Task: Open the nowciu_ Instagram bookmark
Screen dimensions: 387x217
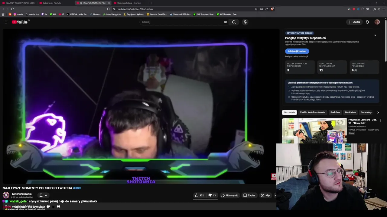Action: pyautogui.click(x=18, y=14)
